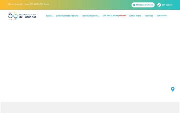This screenshot has height=113, width=180.
Task: Click the calendar icon in Marcação Online
Action: 134,5
